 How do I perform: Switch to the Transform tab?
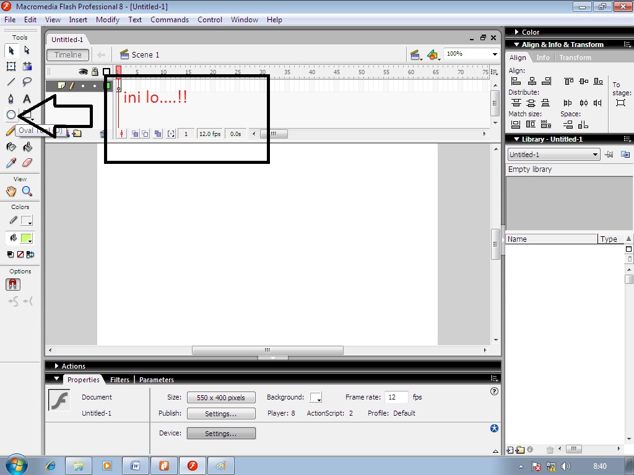pos(575,57)
